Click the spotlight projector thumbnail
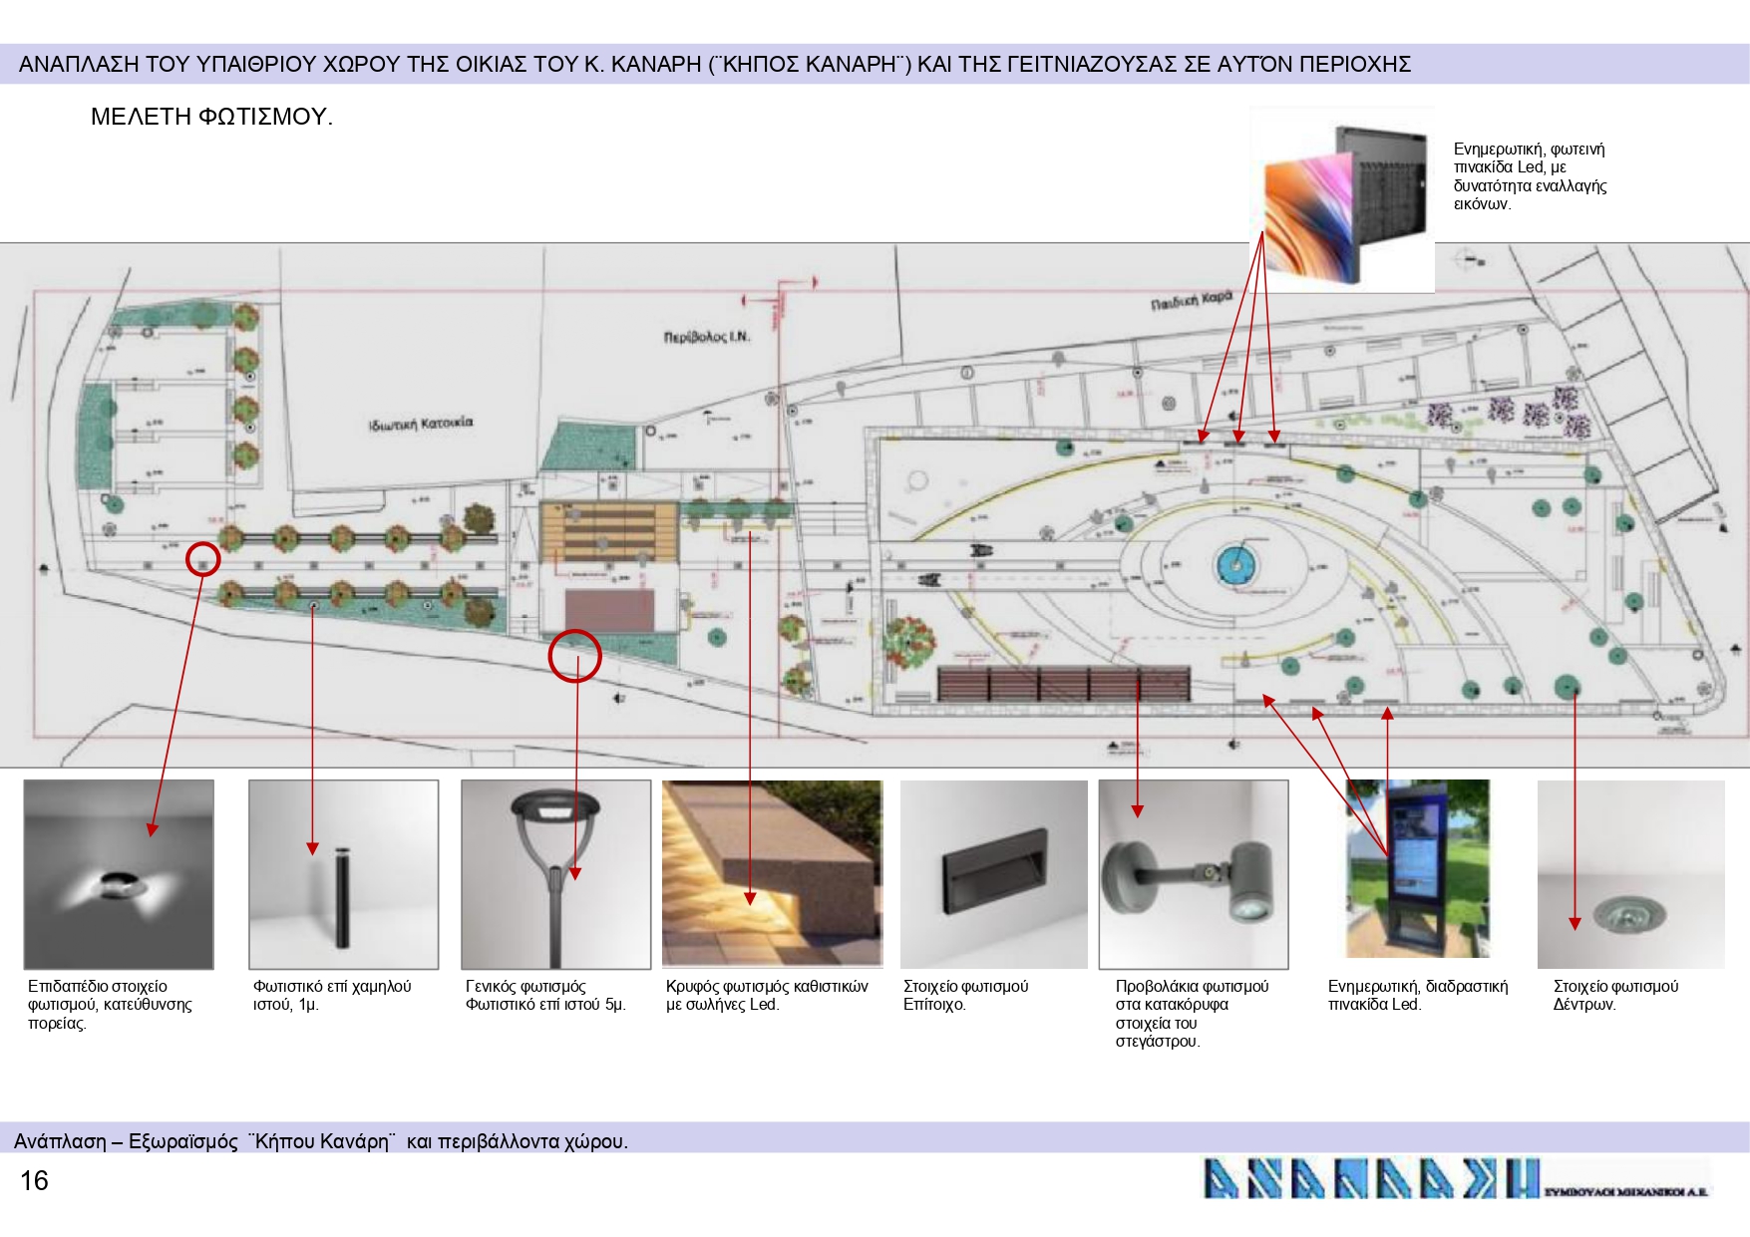This screenshot has height=1237, width=1750. pos(1194,874)
